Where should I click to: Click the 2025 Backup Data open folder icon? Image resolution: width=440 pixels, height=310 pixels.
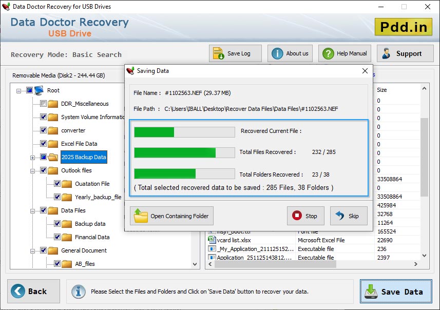[x=53, y=157]
